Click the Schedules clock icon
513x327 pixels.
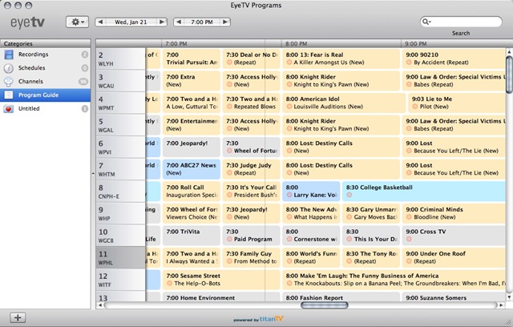click(9, 68)
